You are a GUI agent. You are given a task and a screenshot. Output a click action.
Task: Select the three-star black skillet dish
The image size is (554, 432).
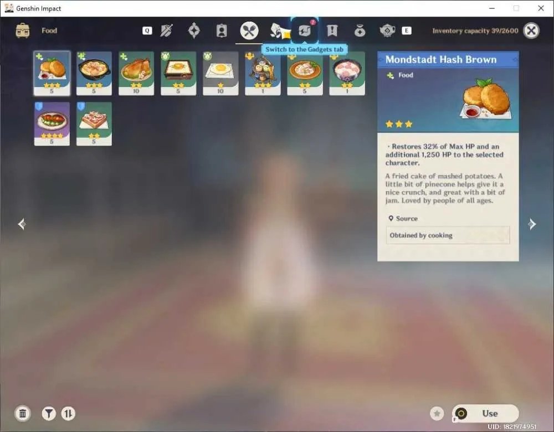click(x=94, y=73)
